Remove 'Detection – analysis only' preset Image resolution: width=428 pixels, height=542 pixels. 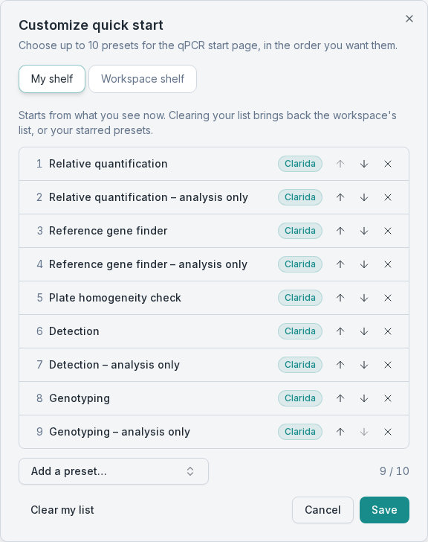click(x=388, y=365)
